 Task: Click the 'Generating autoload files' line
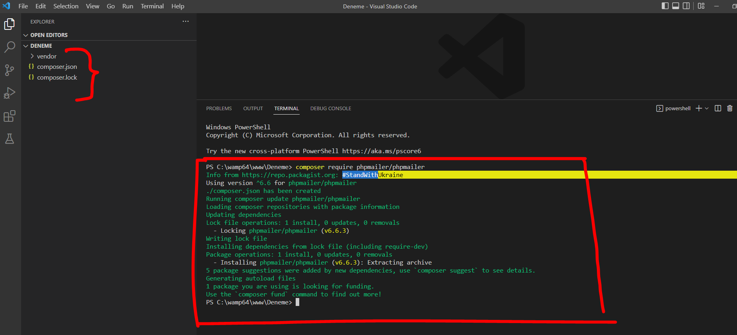pos(251,279)
